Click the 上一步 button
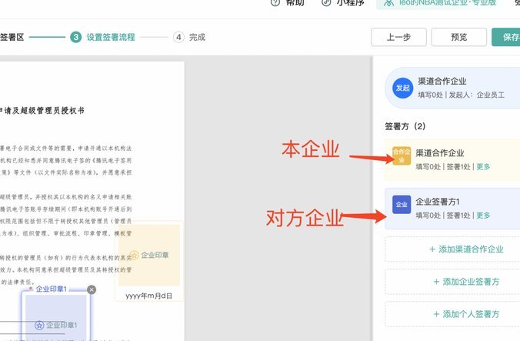520x341 pixels. click(x=398, y=37)
